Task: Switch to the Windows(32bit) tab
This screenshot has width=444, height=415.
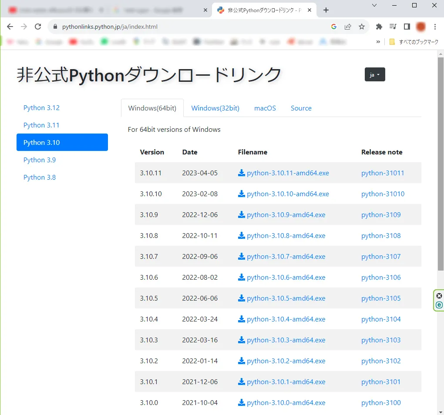Action: [215, 108]
